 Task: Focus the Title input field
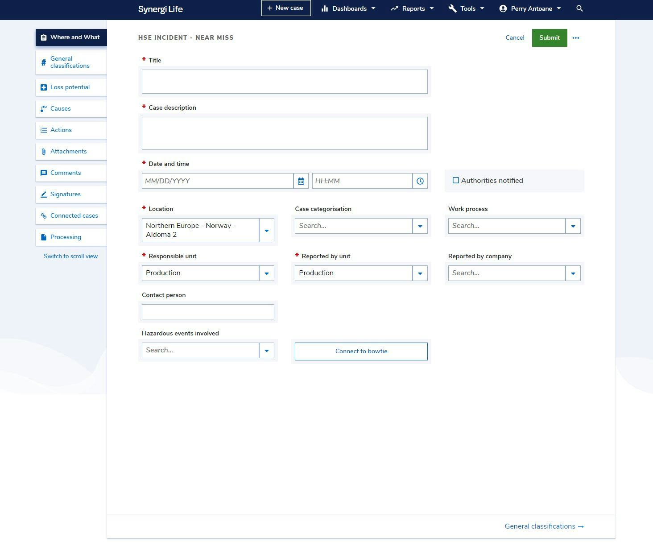point(285,82)
